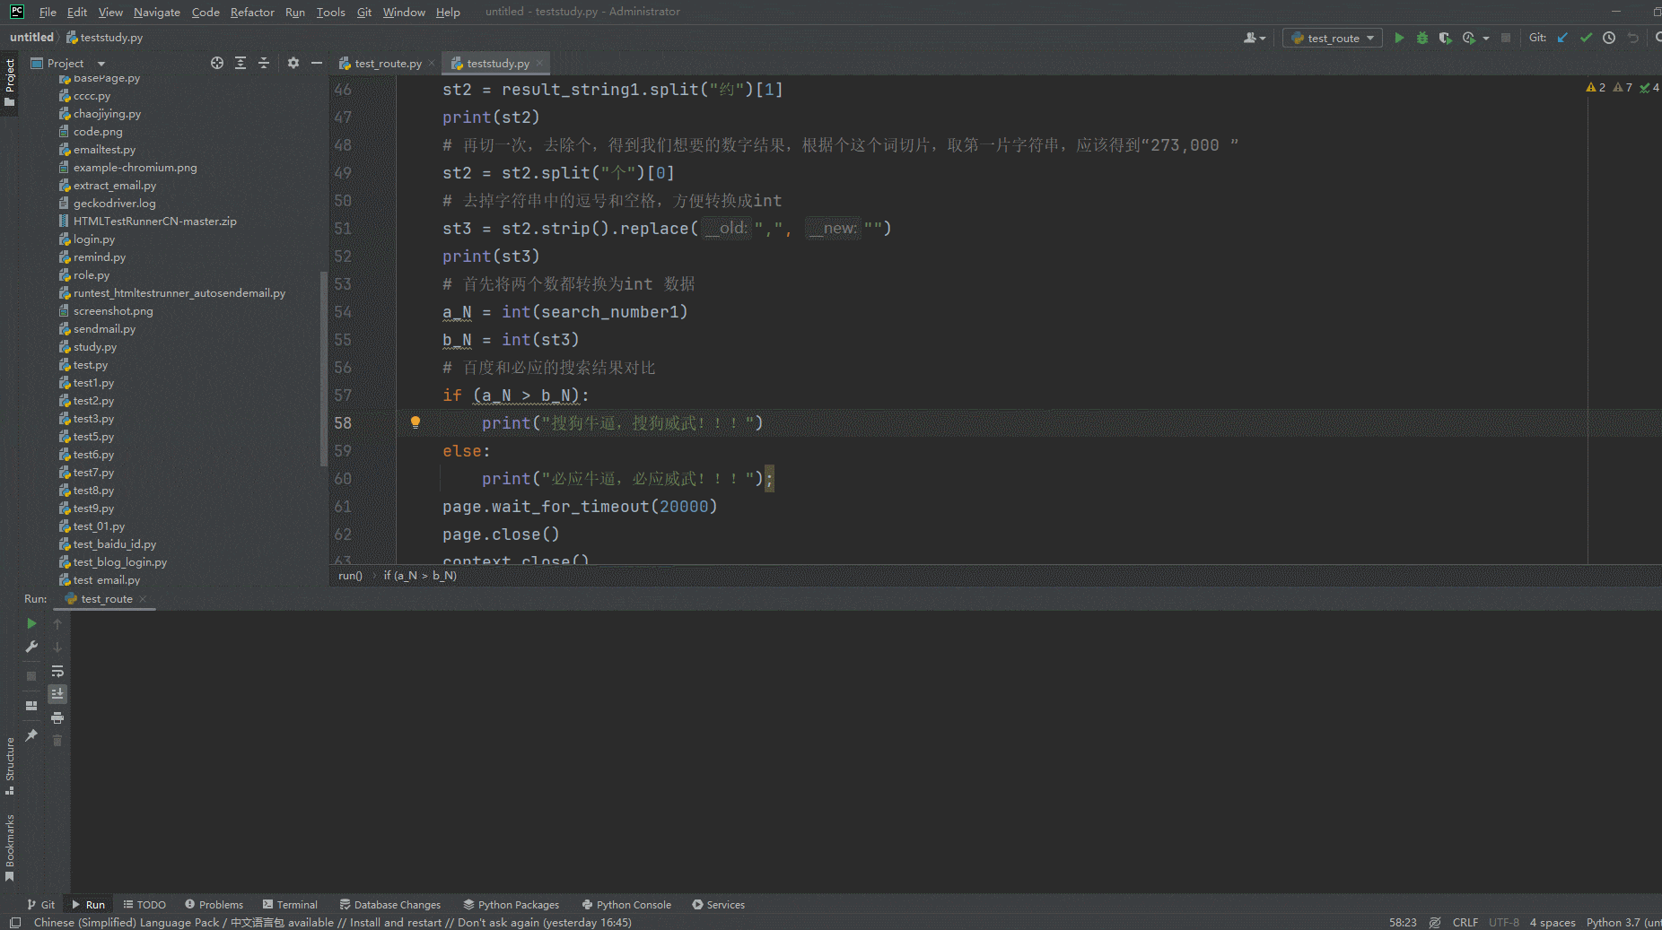The height and width of the screenshot is (930, 1662).
Task: Click the status bar tool windows icon
Action: (x=15, y=922)
